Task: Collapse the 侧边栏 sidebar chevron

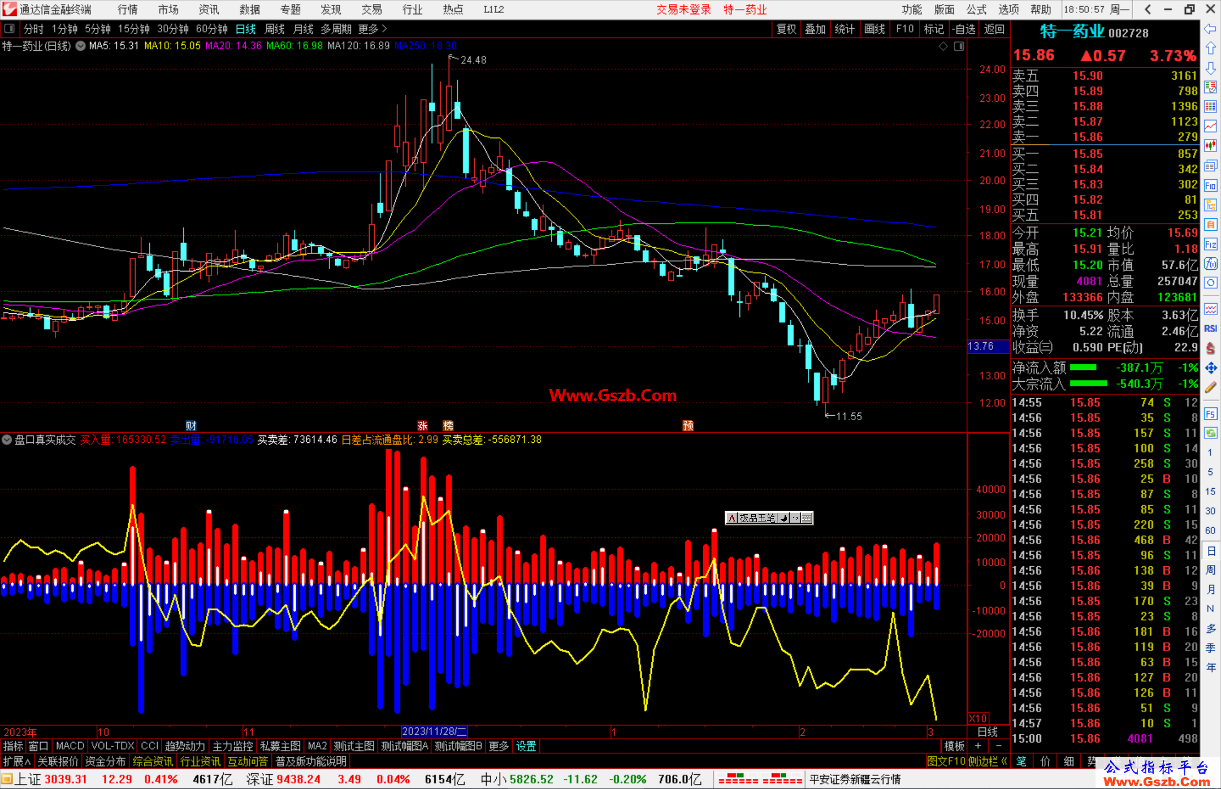Action: coord(1004,761)
